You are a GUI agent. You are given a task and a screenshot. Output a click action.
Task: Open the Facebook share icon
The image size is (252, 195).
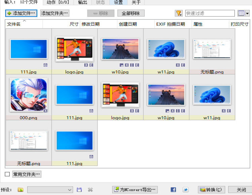173,190
